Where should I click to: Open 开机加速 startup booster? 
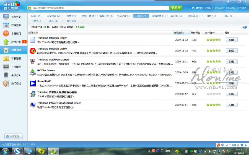pyautogui.click(x=14, y=67)
